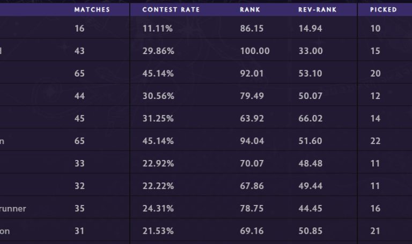Click the 66.02 rev-rank value
412x244 pixels.
coord(310,118)
